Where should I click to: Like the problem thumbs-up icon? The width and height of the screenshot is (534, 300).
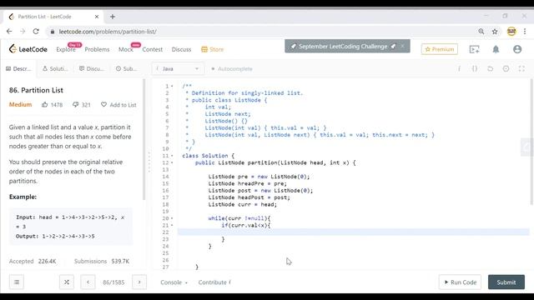click(44, 104)
